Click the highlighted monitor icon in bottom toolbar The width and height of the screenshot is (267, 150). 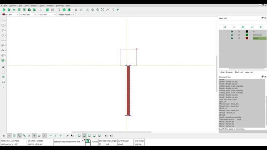(x=84, y=136)
